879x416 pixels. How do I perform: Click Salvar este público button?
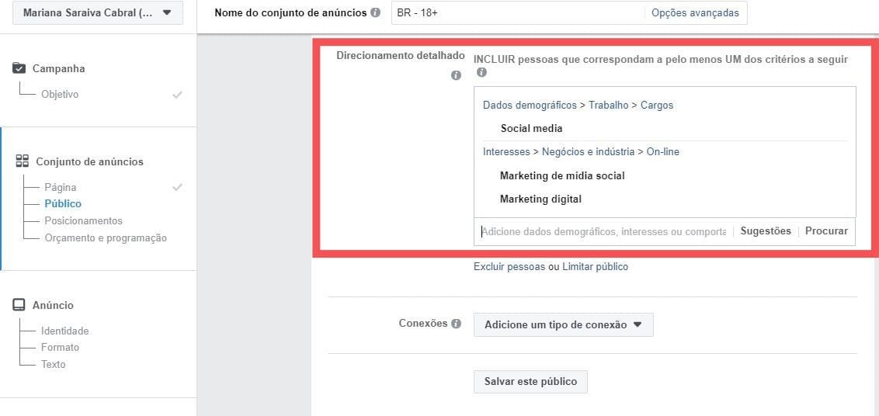(x=530, y=381)
